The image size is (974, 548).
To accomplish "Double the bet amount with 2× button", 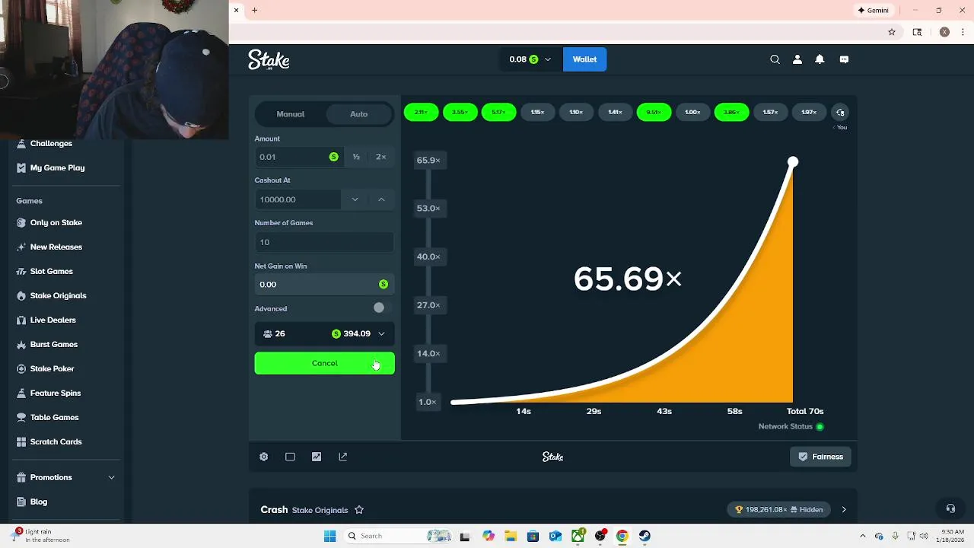I will 381,157.
